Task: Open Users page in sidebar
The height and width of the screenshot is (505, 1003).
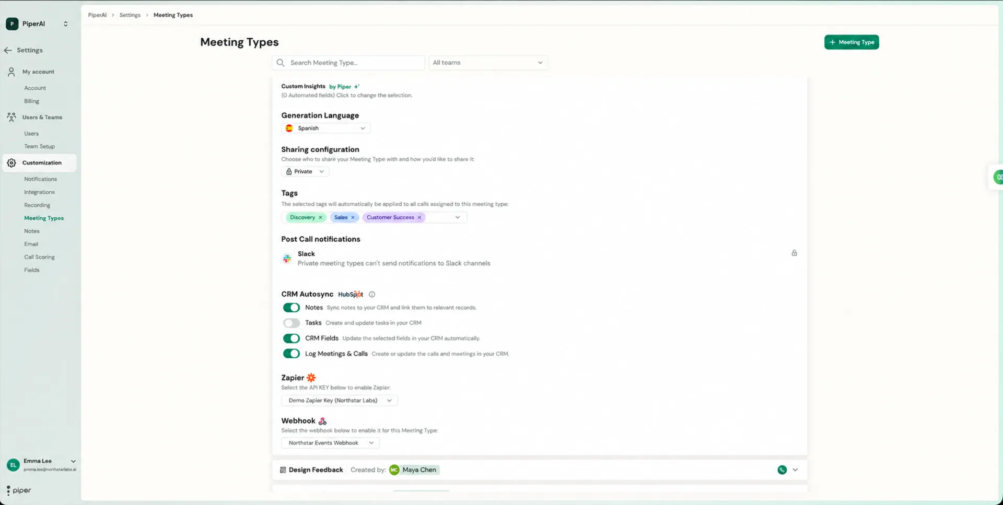Action: click(x=31, y=133)
